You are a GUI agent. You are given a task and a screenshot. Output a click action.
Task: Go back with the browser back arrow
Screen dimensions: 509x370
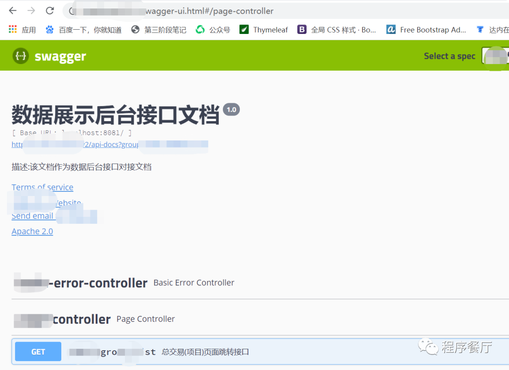[x=13, y=11]
